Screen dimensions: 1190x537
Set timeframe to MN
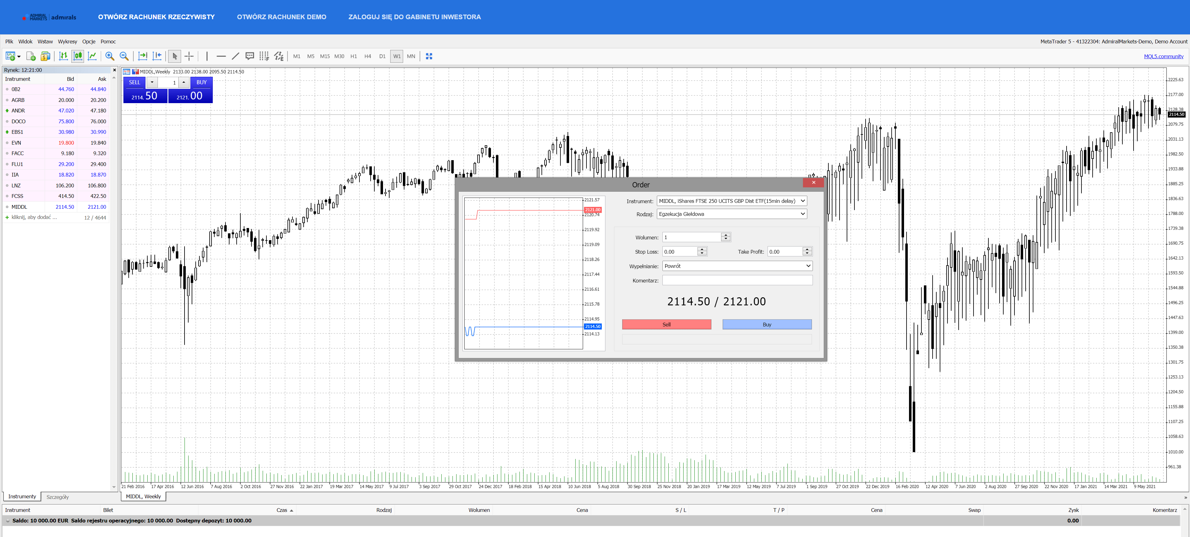[411, 56]
